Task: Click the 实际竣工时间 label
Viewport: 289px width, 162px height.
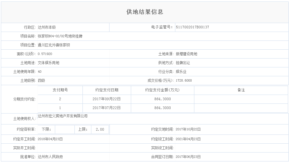Action: click(x=163, y=148)
